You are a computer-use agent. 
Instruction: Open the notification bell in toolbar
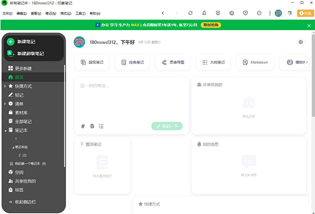pyautogui.click(x=204, y=13)
